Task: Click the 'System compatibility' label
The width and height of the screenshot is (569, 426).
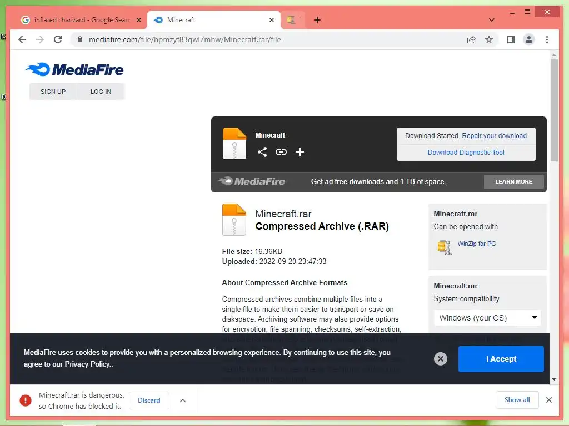Action: [466, 299]
